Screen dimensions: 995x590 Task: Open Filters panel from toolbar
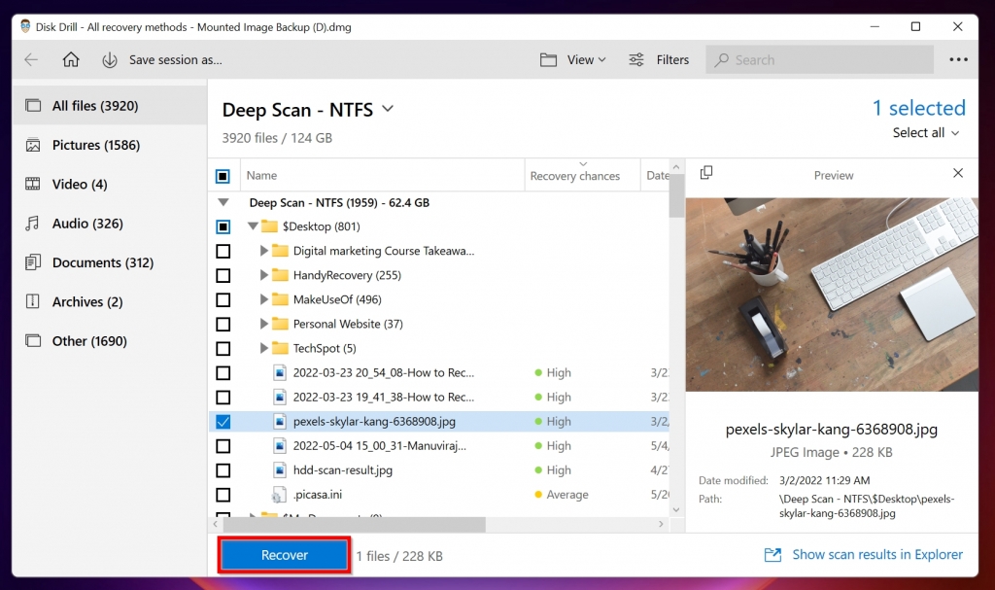click(x=659, y=59)
